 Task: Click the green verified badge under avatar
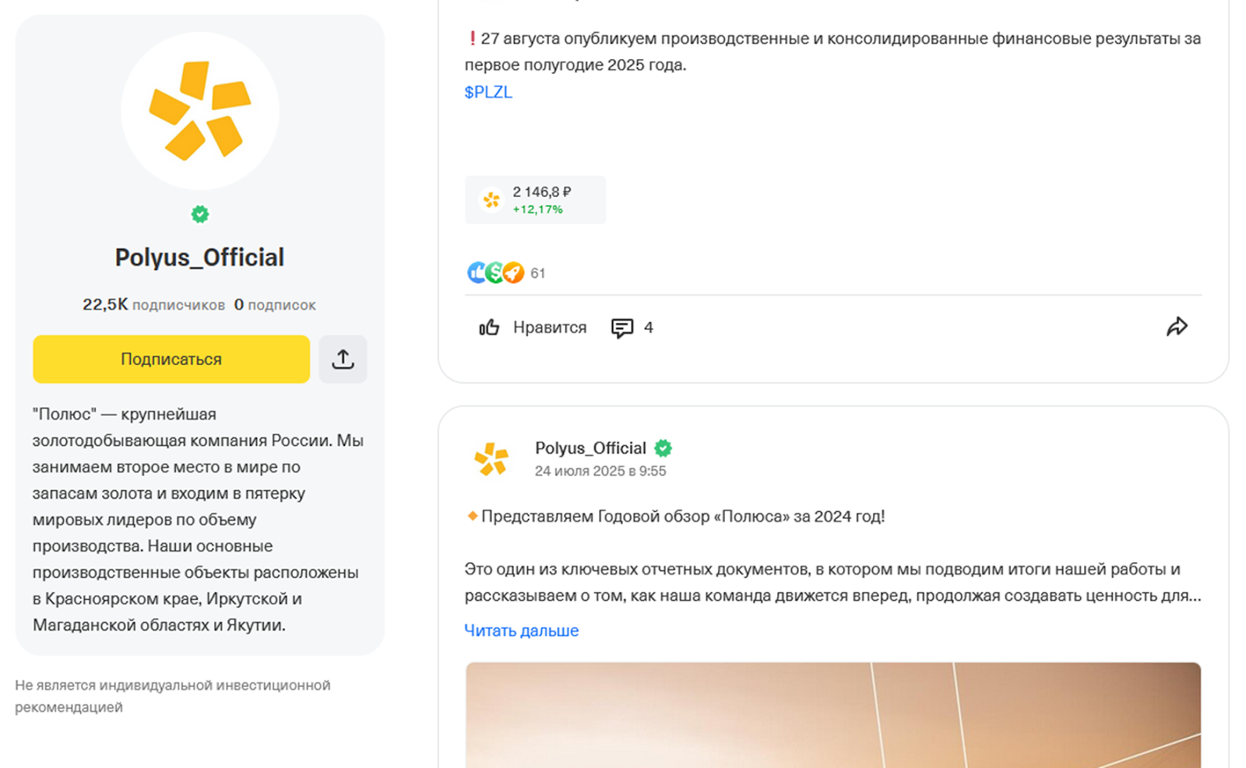[x=200, y=214]
